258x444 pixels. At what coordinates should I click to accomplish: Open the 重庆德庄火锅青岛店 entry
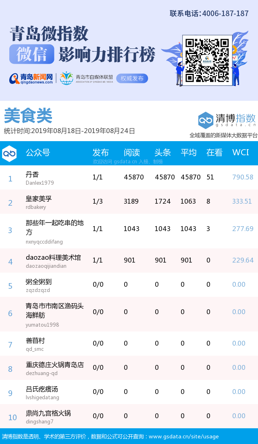(x=55, y=365)
